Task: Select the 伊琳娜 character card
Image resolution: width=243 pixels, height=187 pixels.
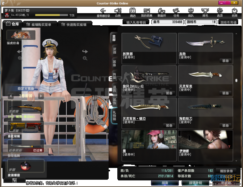Action: tap(206, 145)
